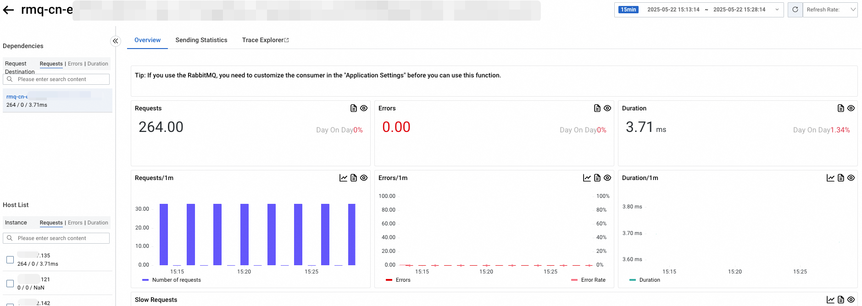
Task: Open Slow Requests chart trend icon
Action: 830,300
